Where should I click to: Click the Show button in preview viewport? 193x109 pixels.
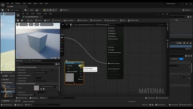click(37, 25)
